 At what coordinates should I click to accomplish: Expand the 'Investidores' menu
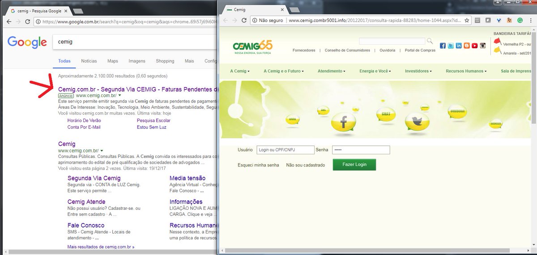coord(418,71)
